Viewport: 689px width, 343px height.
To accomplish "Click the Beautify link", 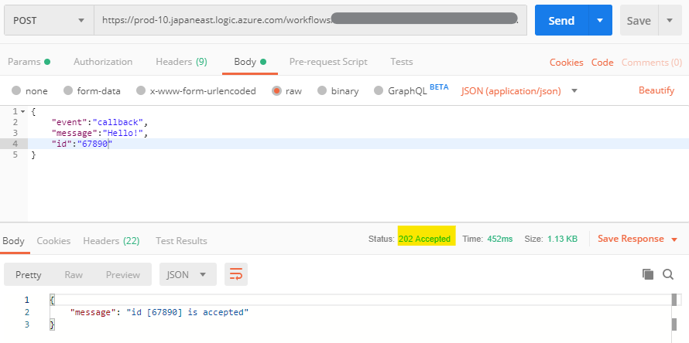I will click(656, 90).
